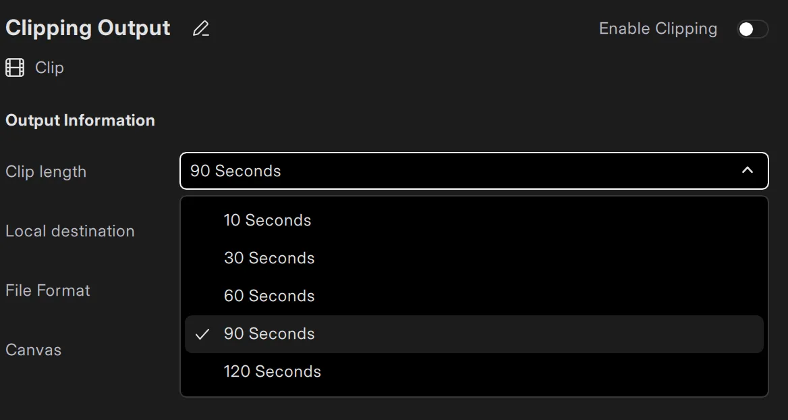Choose 30 Seconds from the list
This screenshot has width=788, height=420.
[269, 257]
